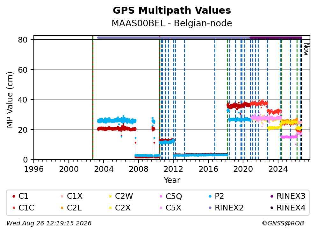Click the P2 blue legend dot
This screenshot has height=233, width=316.
point(210,196)
